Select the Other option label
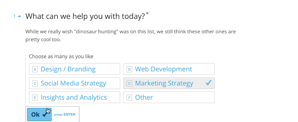Viewport: 298px width, 122px height. click(x=144, y=98)
